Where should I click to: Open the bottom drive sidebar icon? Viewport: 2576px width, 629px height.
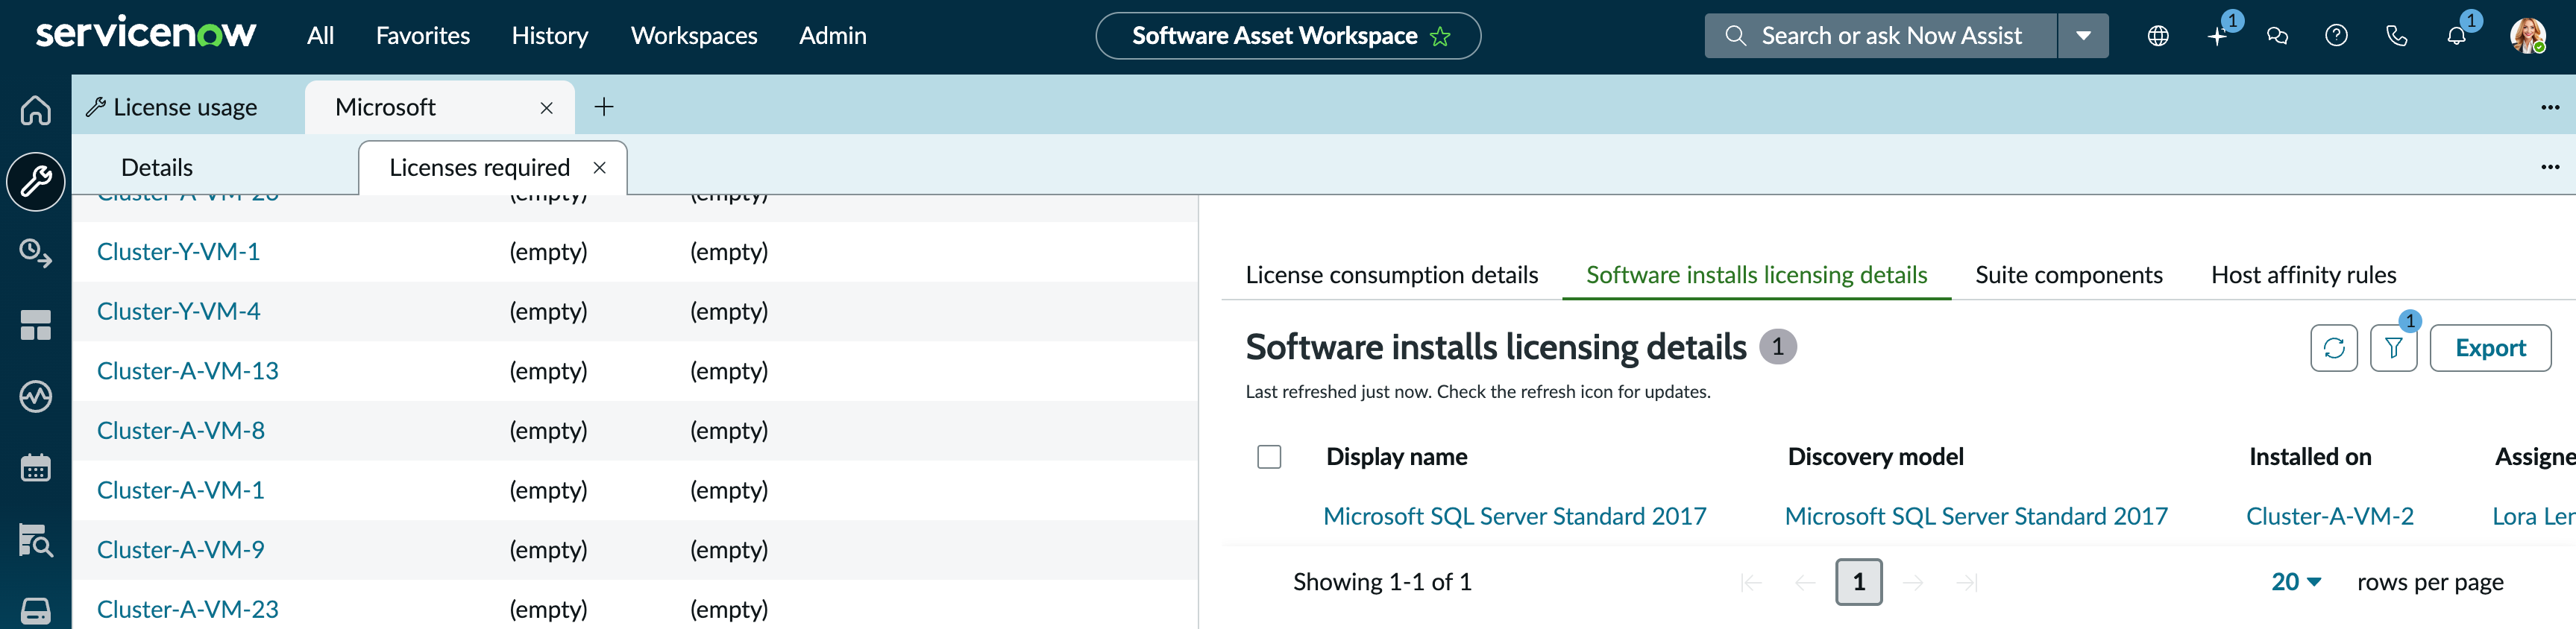[36, 611]
